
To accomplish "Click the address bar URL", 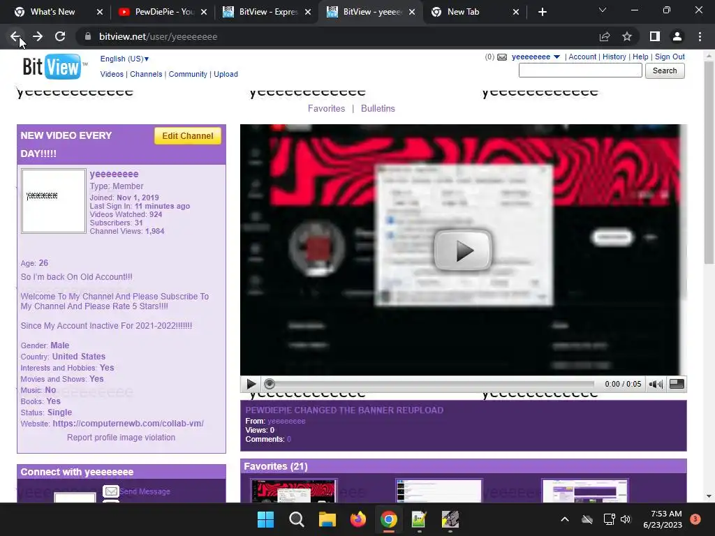I will (x=159, y=36).
